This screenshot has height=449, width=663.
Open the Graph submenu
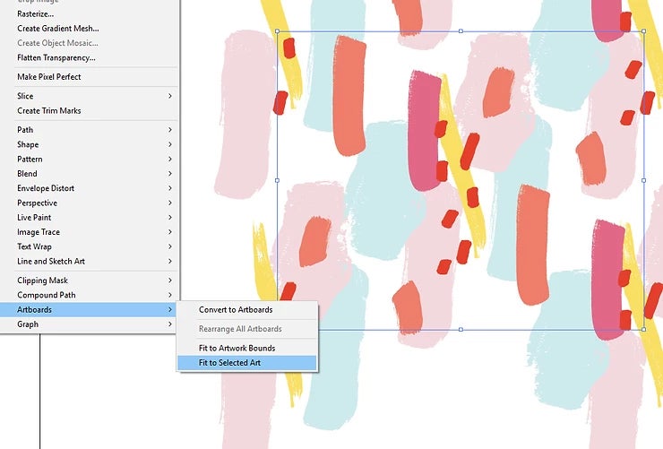90,324
